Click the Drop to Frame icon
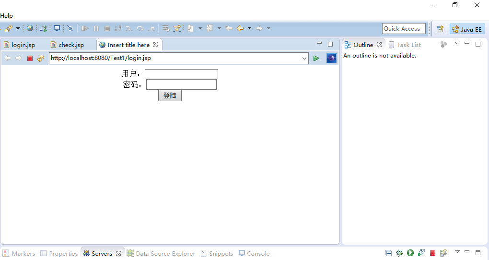489x260 pixels. [x=165, y=28]
